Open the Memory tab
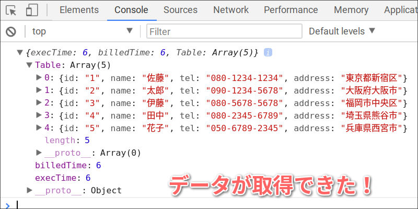 pyautogui.click(x=351, y=10)
